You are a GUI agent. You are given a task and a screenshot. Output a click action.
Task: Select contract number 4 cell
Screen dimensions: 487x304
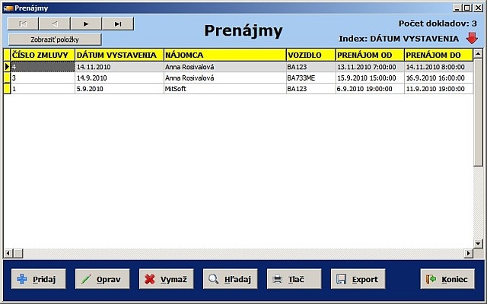pos(43,67)
